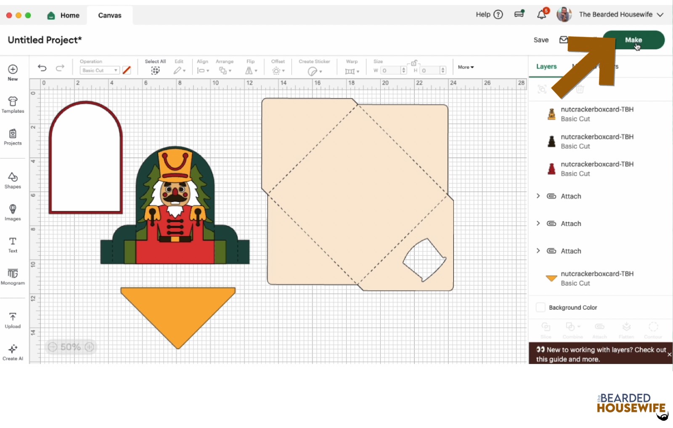The height and width of the screenshot is (428, 673).
Task: Select the Shapes tool
Action: [13, 180]
